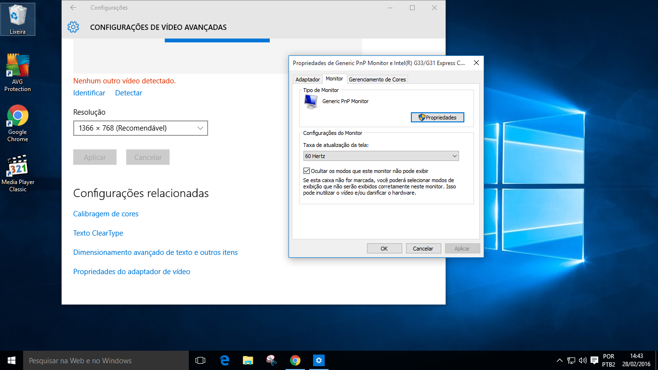Open Task View on the taskbar
Screen dimensions: 658x370
click(x=200, y=360)
